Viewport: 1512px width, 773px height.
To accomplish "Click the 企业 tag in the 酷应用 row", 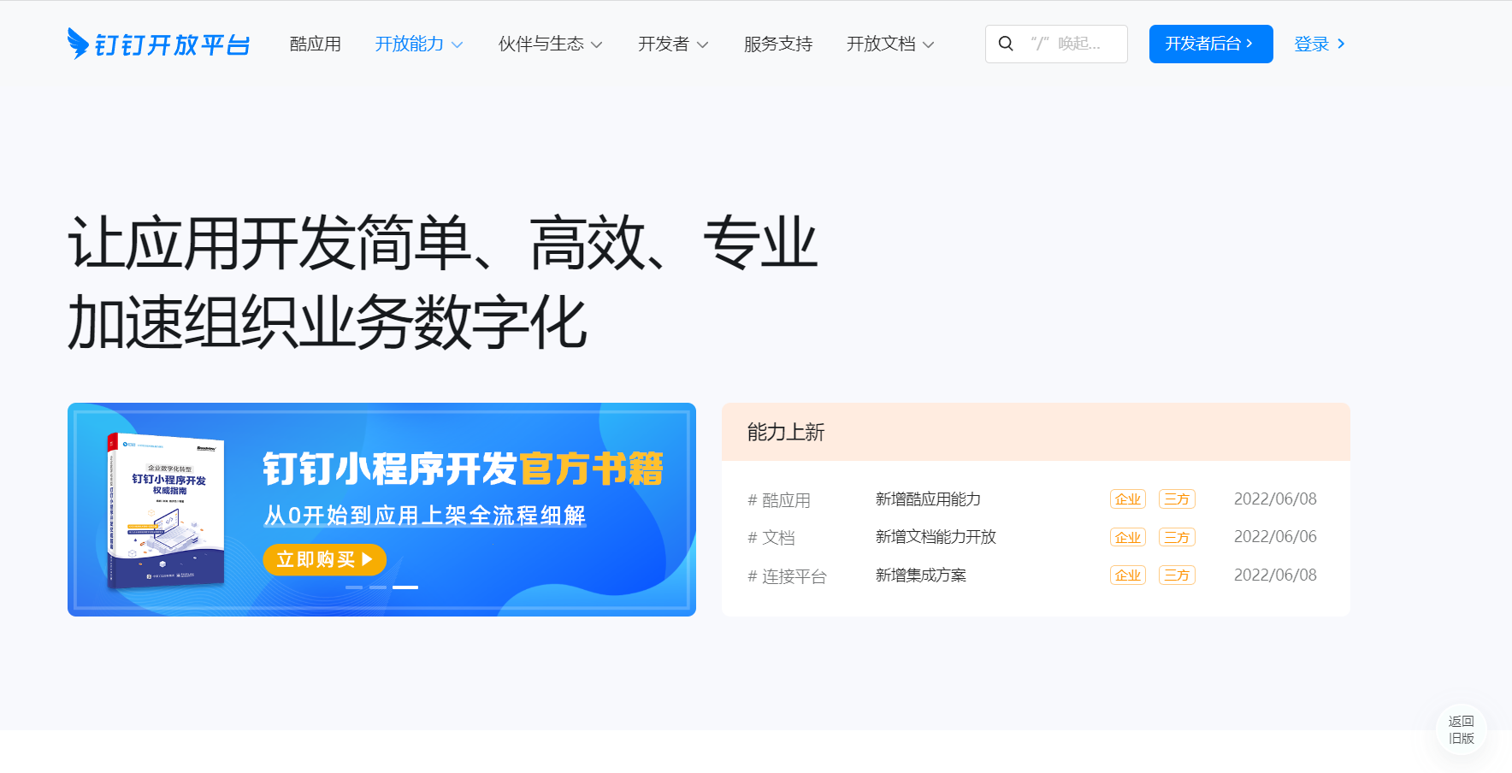I will 1128,499.
